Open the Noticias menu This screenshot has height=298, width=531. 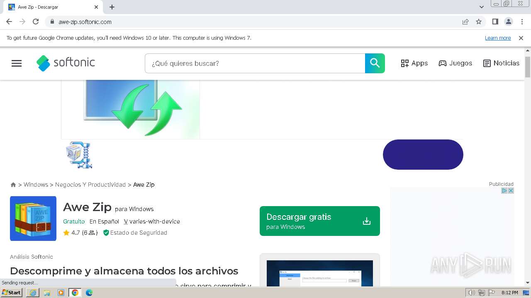[501, 63]
